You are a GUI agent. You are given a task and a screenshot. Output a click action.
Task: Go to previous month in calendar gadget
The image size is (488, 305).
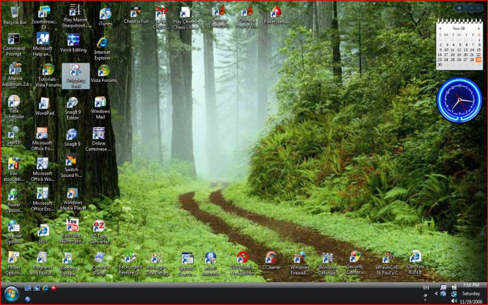(440, 29)
